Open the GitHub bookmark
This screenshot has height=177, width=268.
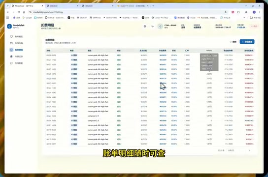(x=55, y=18)
